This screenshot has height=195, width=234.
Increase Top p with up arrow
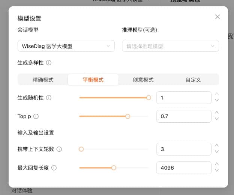[217, 113]
